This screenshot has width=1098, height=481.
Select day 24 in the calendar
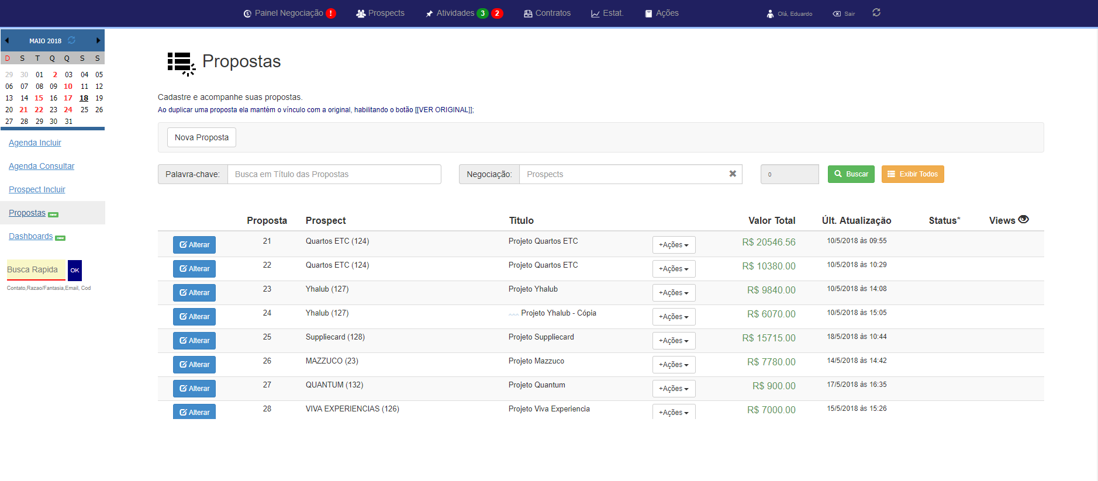click(68, 110)
